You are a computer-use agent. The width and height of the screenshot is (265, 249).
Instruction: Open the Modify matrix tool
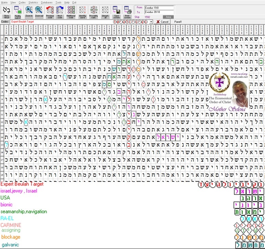[x=18, y=10]
